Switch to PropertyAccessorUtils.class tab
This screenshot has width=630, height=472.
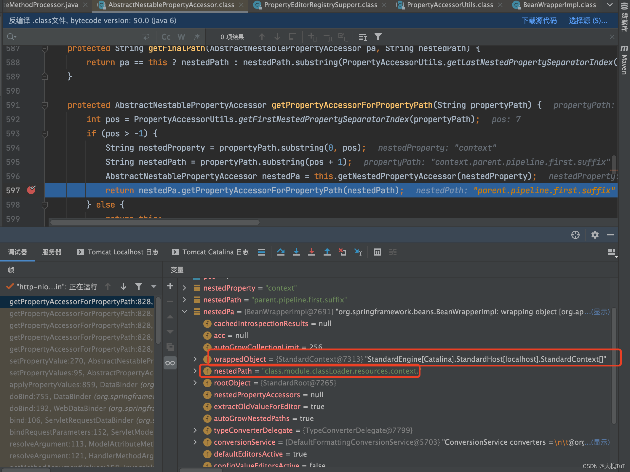450,5
